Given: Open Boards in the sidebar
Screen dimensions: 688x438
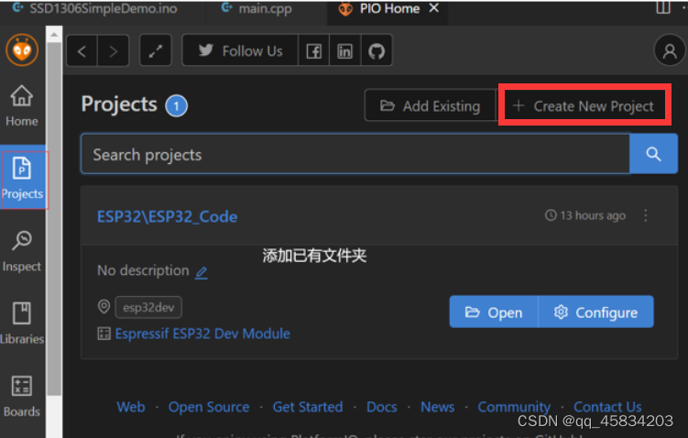Looking at the screenshot, I should coord(21,396).
